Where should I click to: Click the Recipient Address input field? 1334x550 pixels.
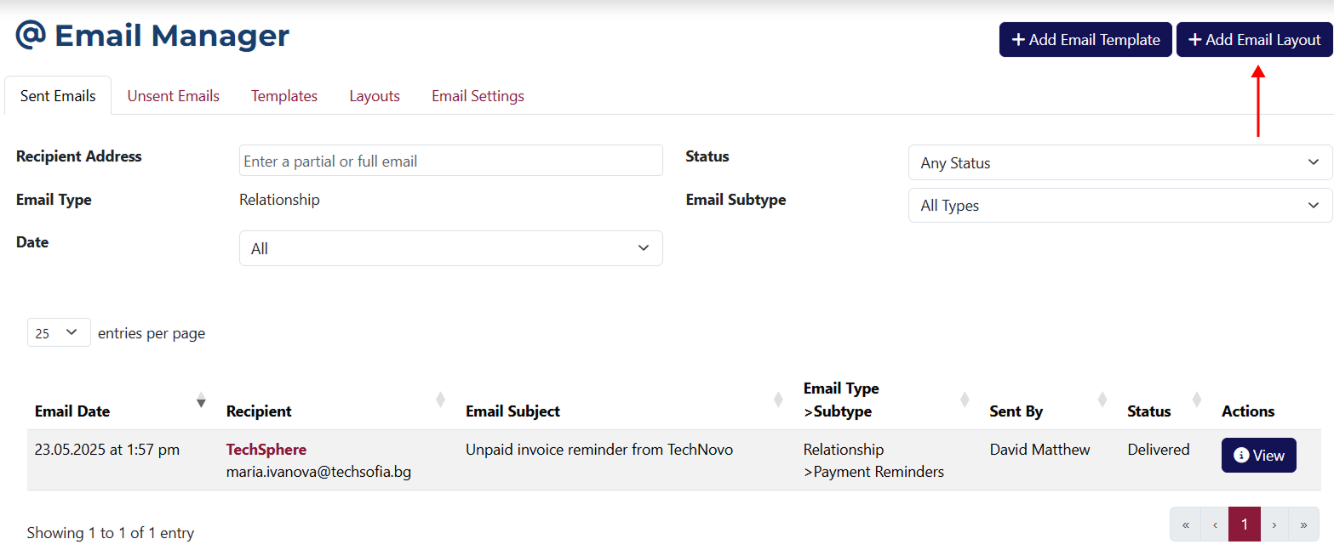(x=450, y=160)
